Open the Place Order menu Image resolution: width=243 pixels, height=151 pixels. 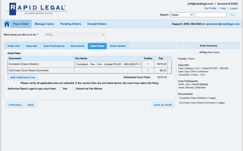point(21,24)
